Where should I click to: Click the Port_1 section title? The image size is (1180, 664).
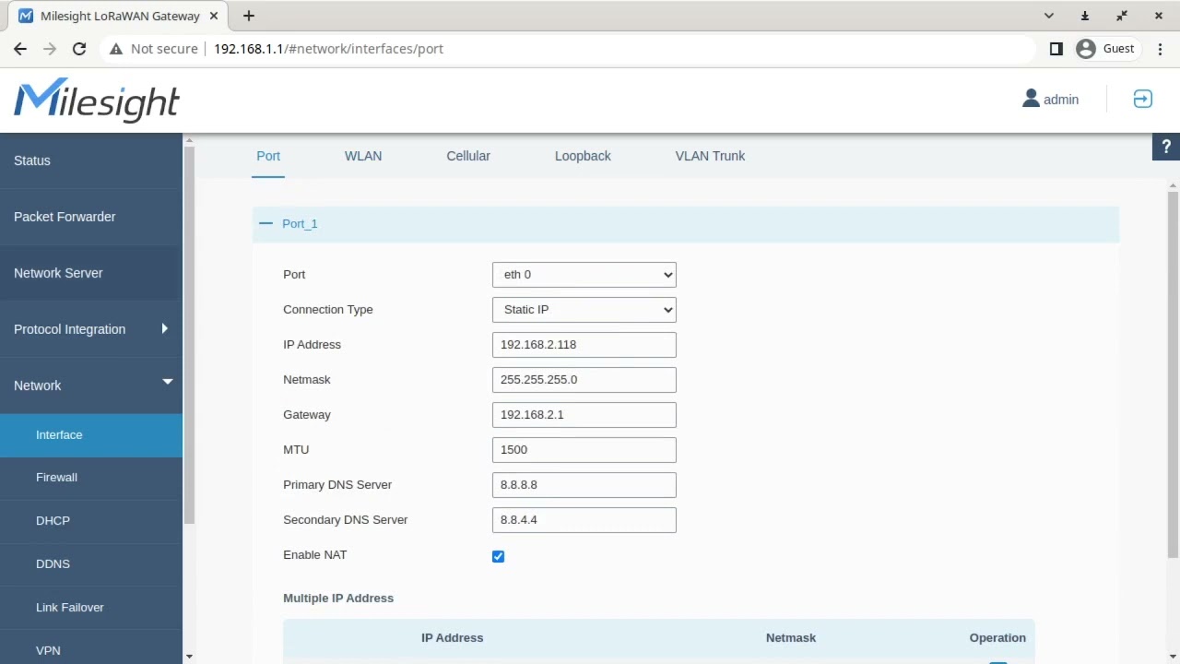click(x=300, y=224)
